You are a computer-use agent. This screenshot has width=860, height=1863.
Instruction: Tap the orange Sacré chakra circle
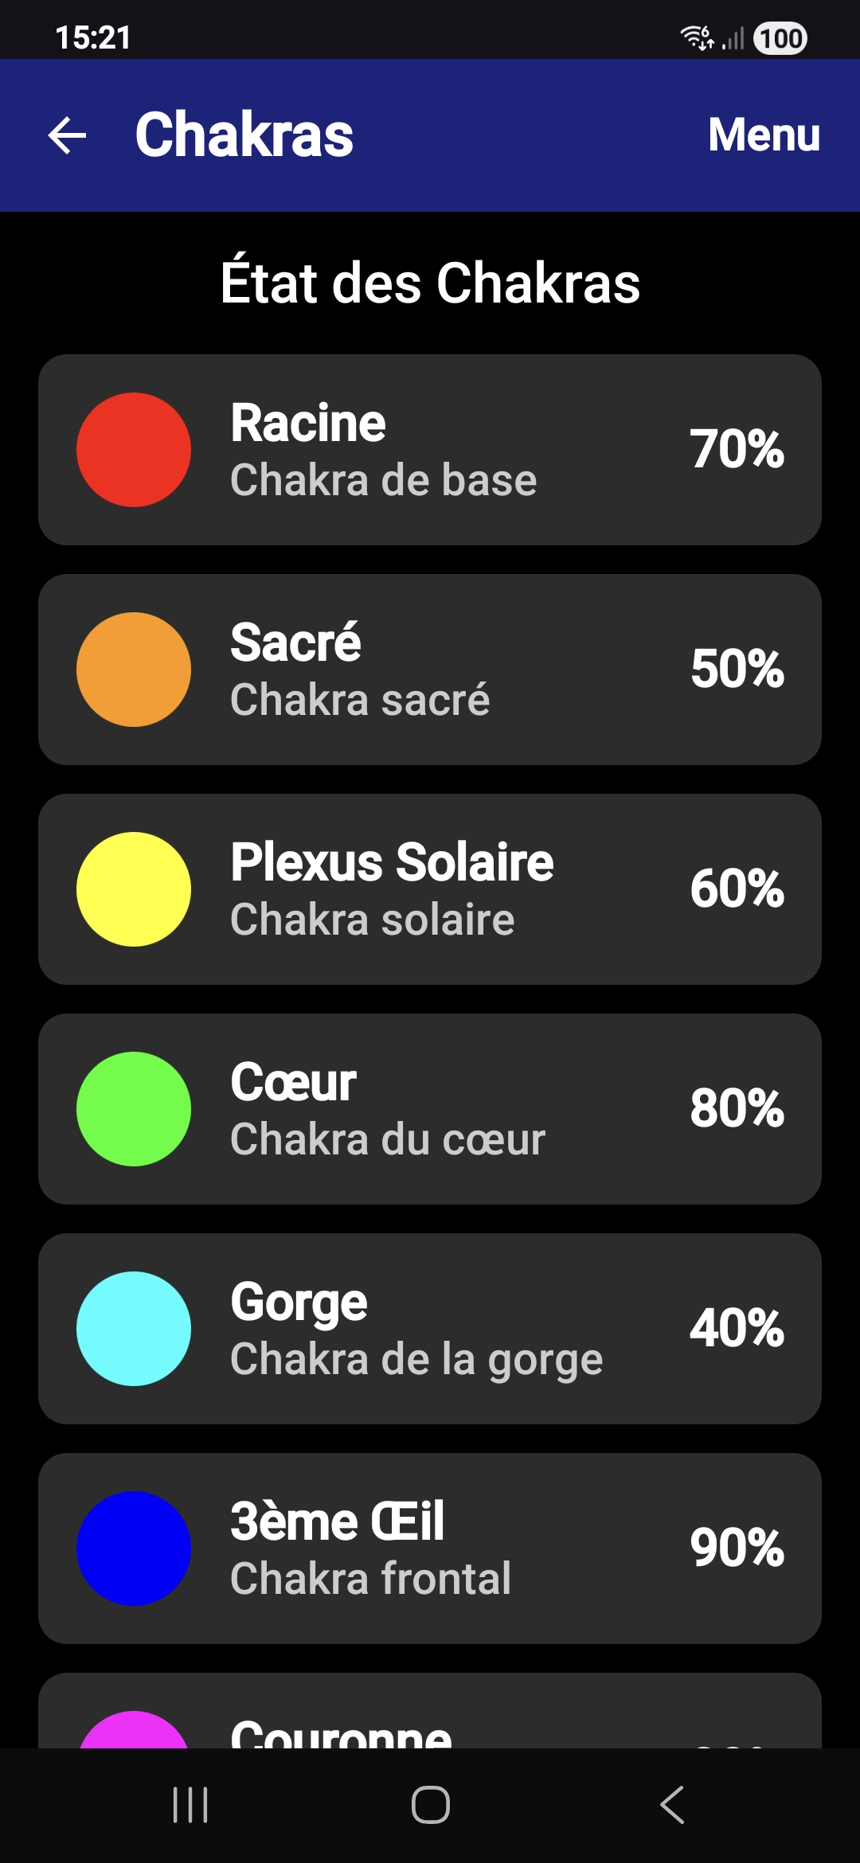(134, 670)
